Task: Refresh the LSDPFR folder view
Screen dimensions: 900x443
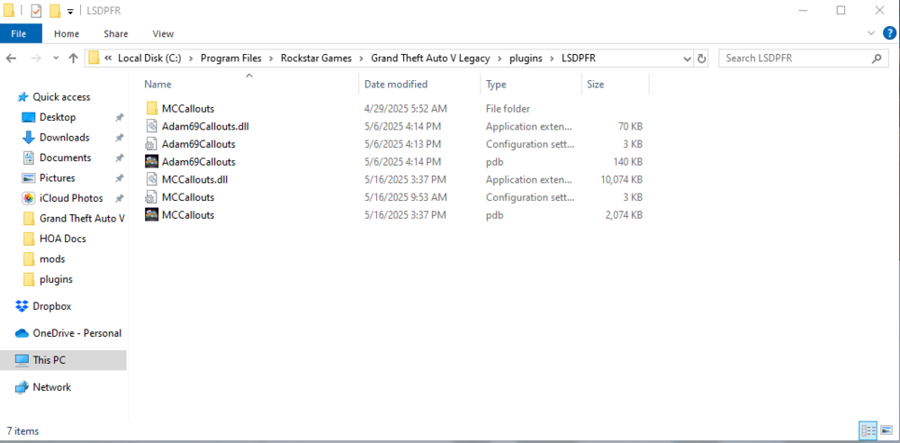Action: [701, 58]
